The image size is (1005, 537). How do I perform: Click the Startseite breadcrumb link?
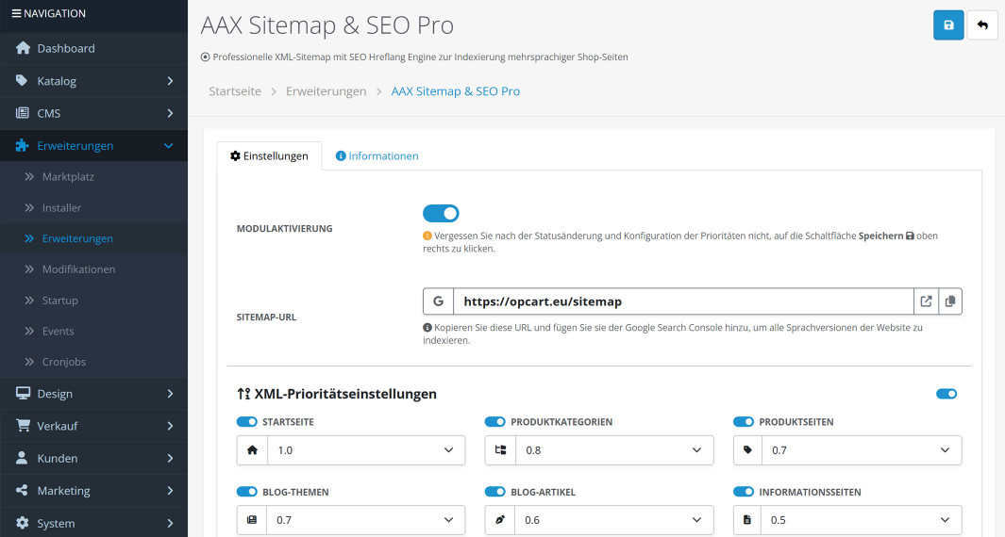[x=235, y=91]
